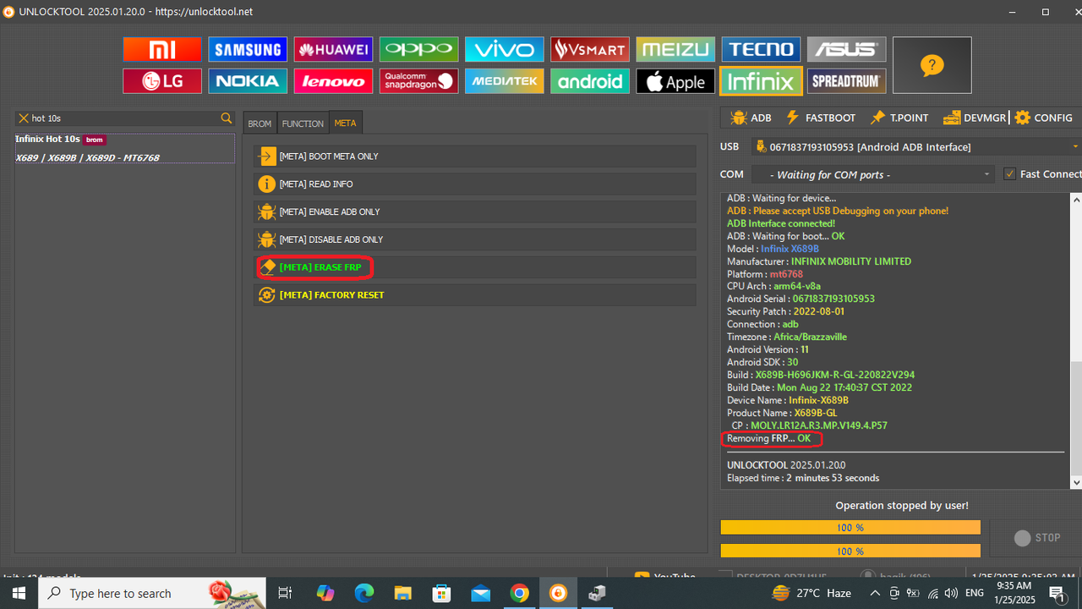The height and width of the screenshot is (609, 1082).
Task: Choose the Apple brand icon
Action: [675, 81]
